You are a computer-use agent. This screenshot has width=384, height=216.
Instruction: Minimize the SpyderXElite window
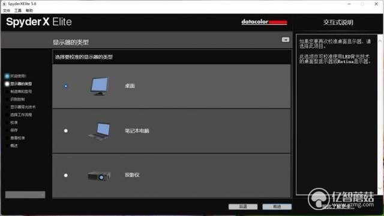tap(349, 4)
